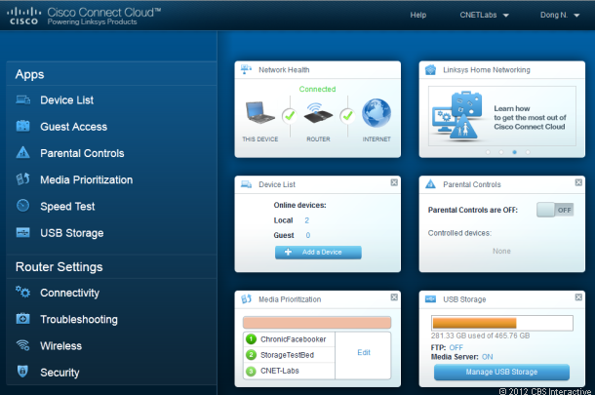Open Wireless signal icon
The width and height of the screenshot is (595, 395).
(22, 345)
